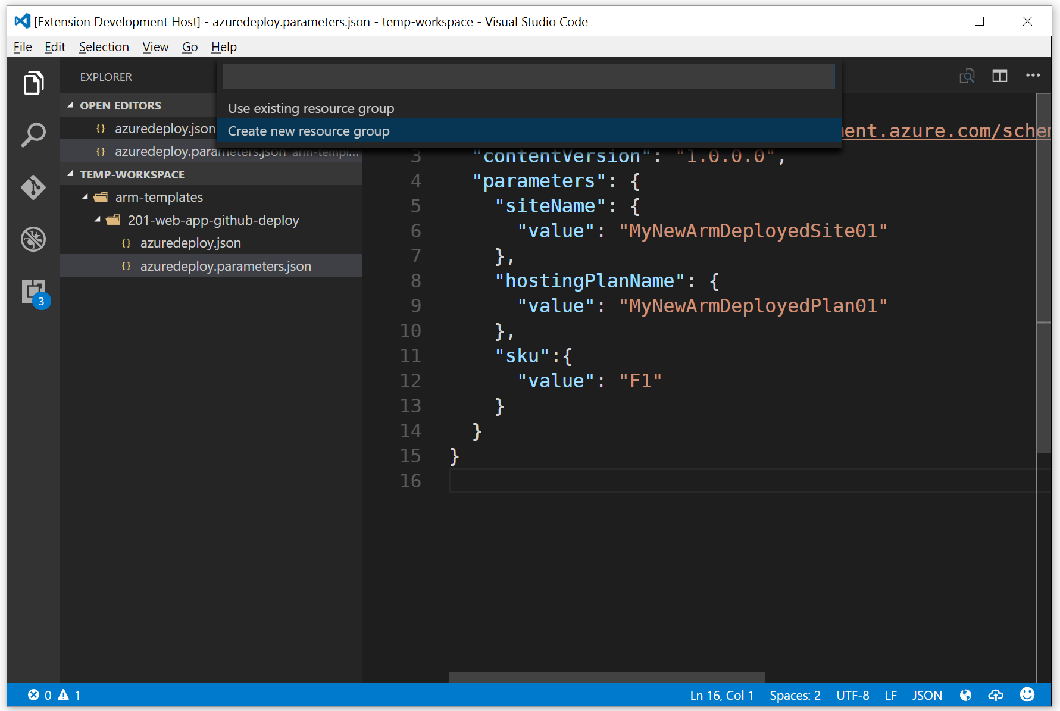Collapse the TEMP-WORKSPACE section

[70, 174]
